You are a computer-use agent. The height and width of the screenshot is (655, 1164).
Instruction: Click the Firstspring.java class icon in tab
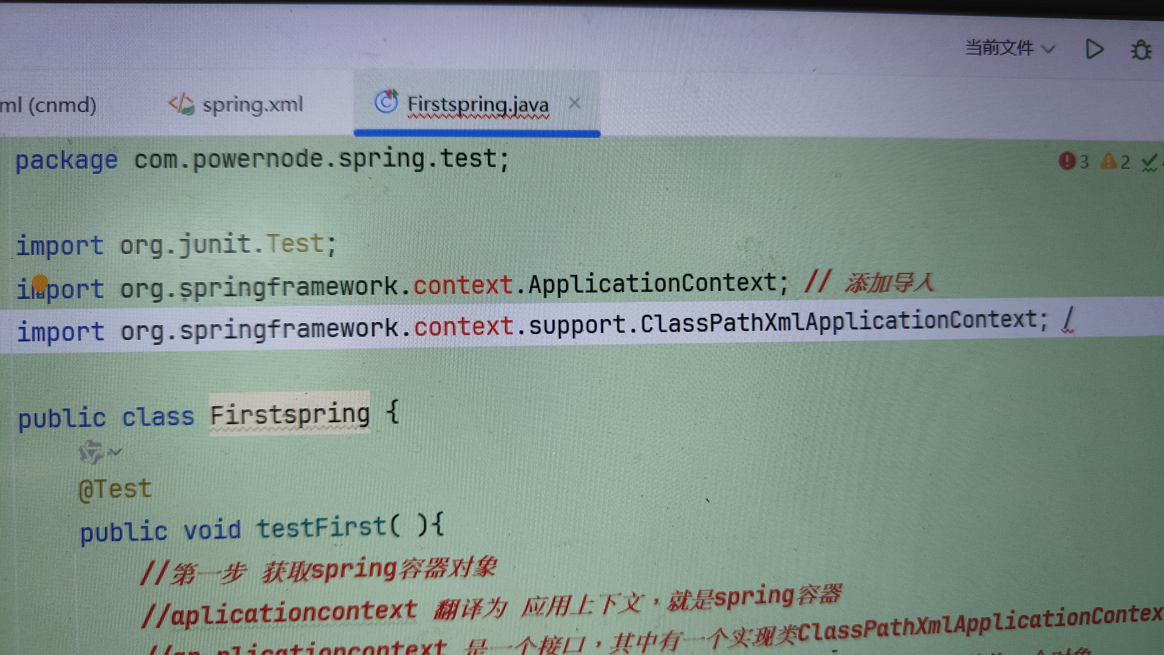click(x=386, y=102)
